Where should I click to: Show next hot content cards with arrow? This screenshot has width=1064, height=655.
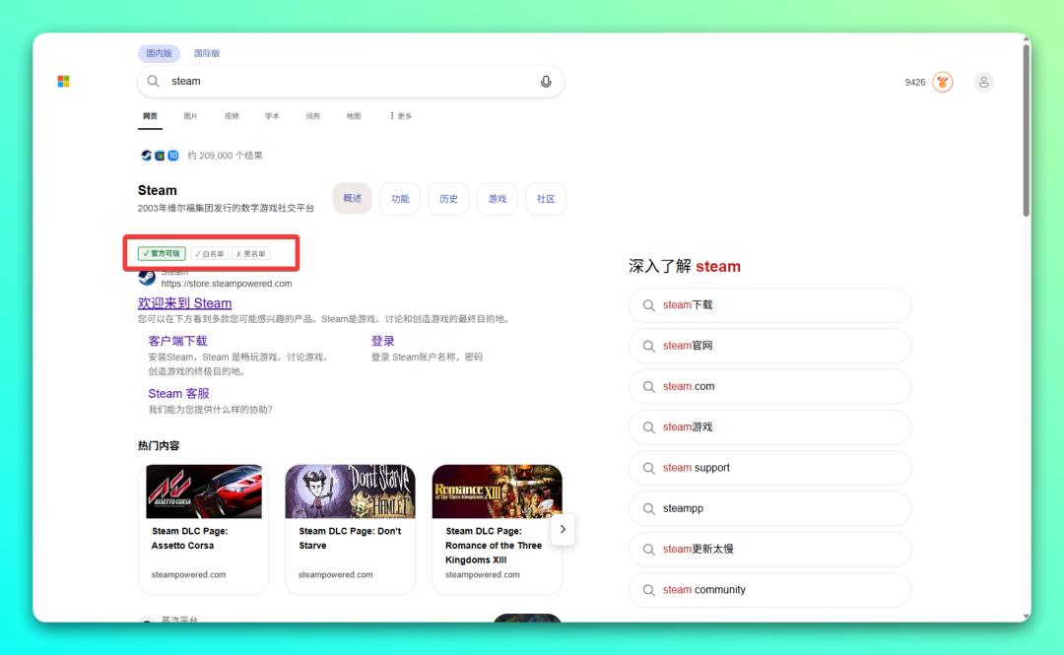(563, 530)
